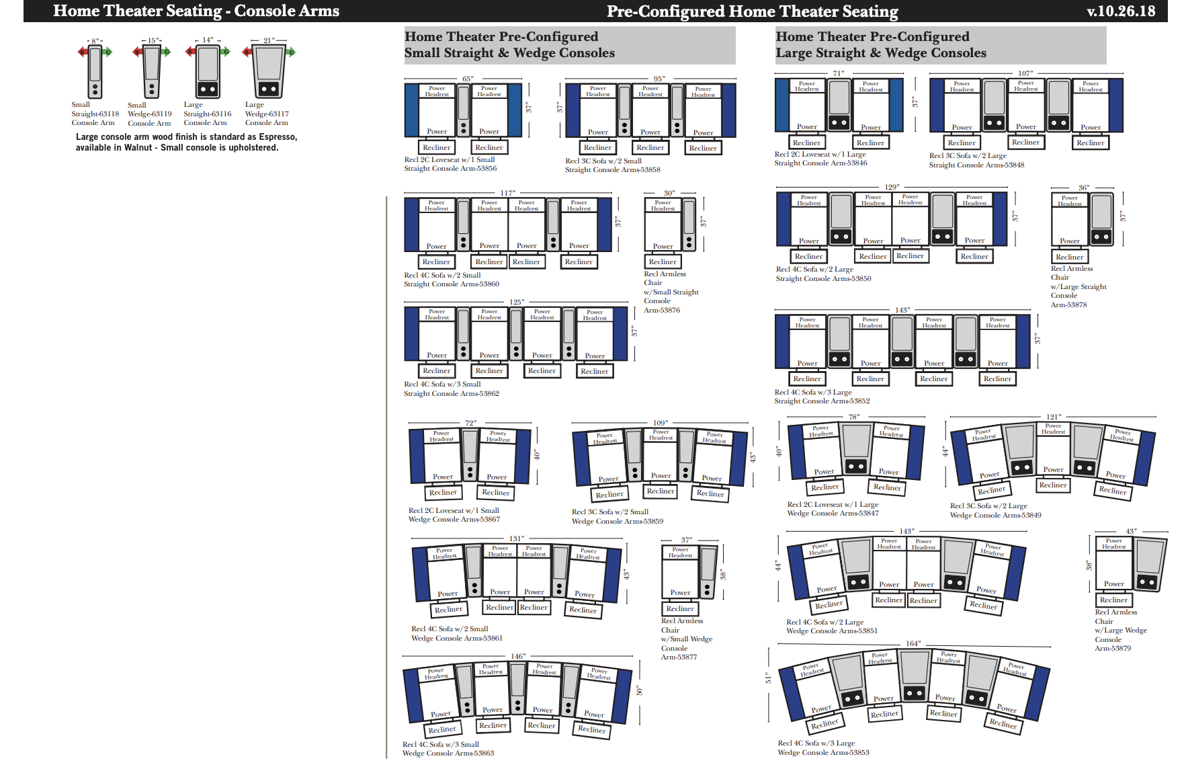Click the v.10.26.18 version label
Screen dimensions: 1184x767
click(x=1121, y=11)
